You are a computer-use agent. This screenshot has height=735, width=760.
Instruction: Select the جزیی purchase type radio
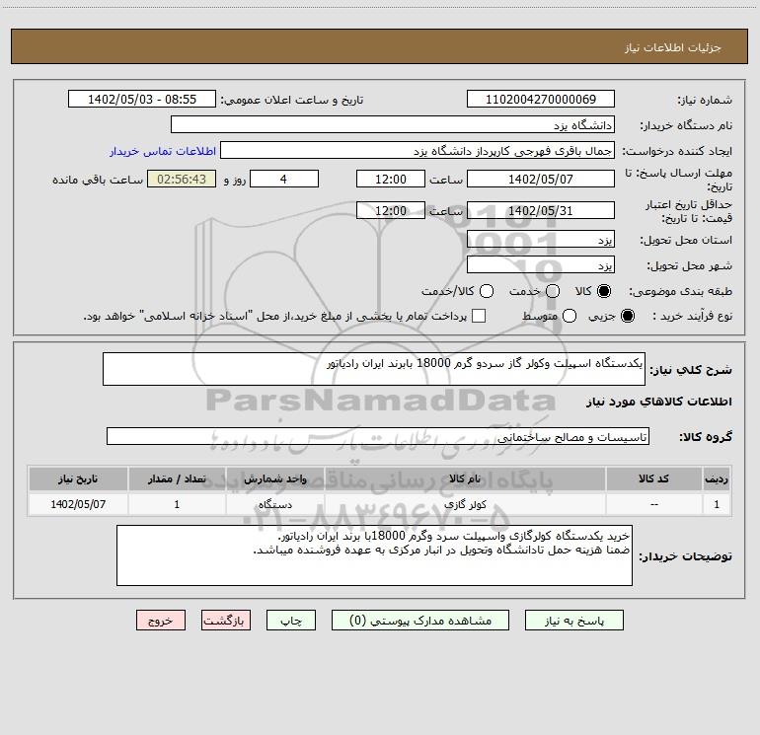[x=628, y=316]
